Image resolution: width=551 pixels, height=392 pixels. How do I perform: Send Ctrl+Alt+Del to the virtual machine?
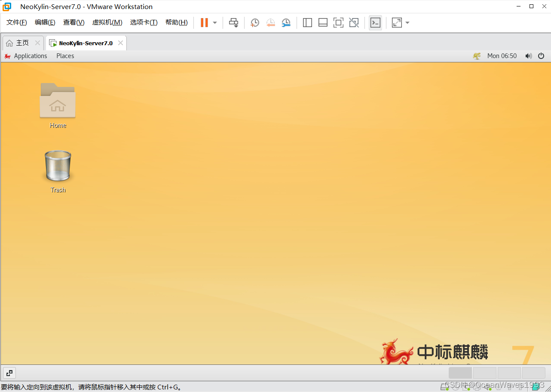click(x=233, y=23)
